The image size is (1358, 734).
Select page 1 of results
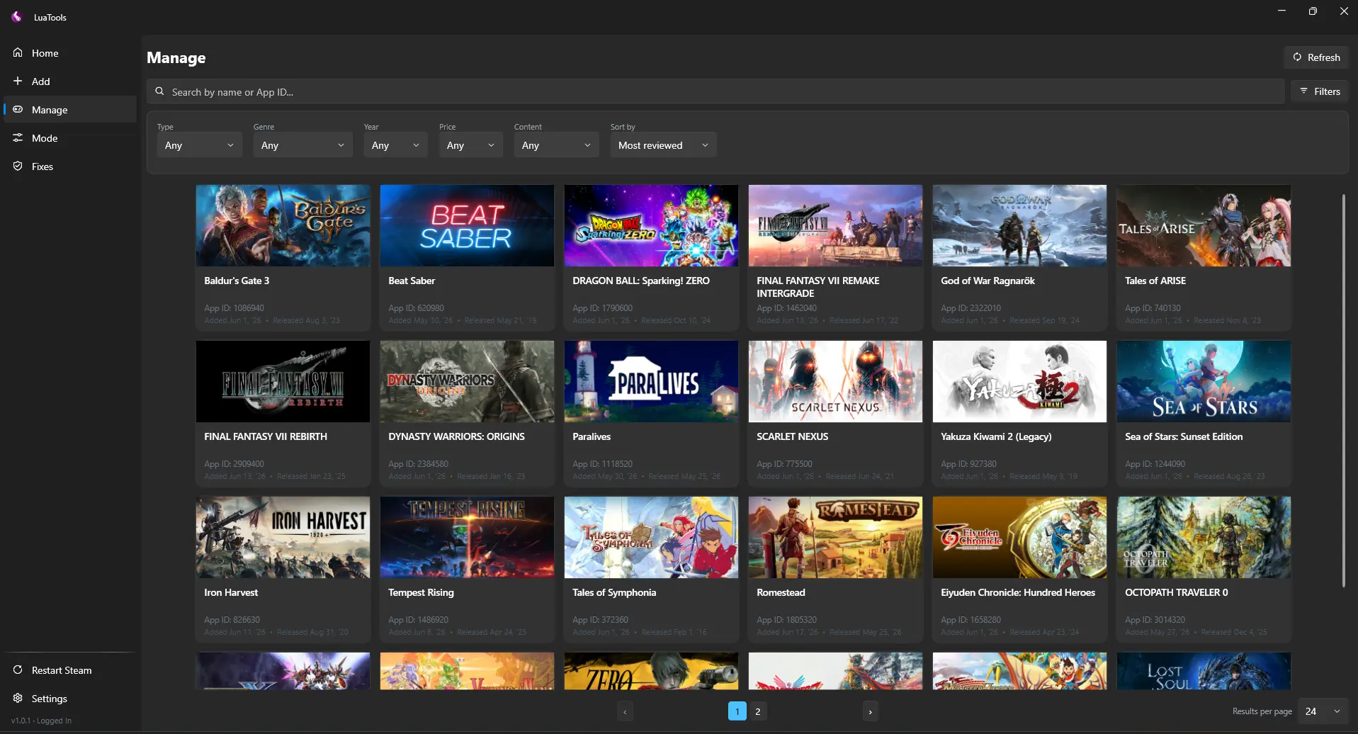tap(737, 711)
